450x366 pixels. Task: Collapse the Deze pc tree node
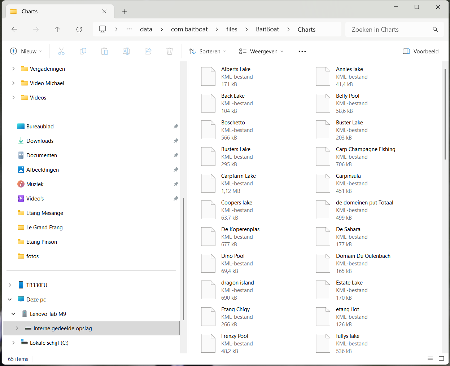pos(10,300)
